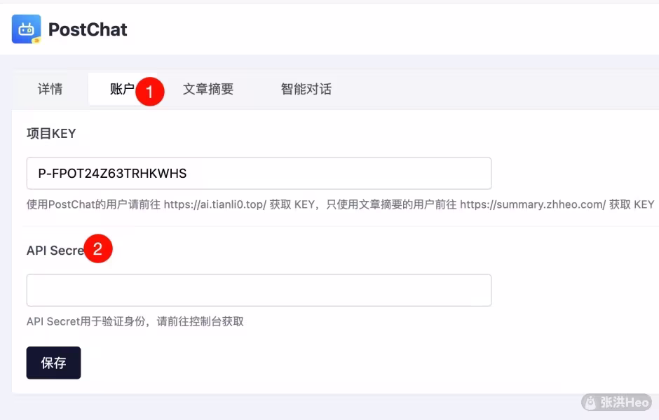The height and width of the screenshot is (420, 659).
Task: Select the 账户 tab
Action: point(122,89)
